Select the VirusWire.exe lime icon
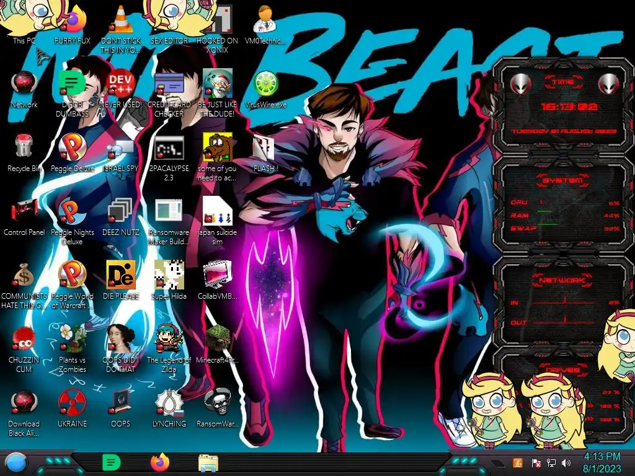The image size is (635, 476). pos(265,89)
